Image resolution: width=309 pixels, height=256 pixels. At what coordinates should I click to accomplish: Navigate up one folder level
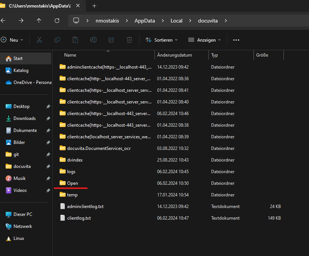pyautogui.click(x=39, y=21)
